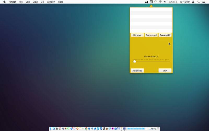Click the Frame Rate: 4 label
Image resolution: width=209 pixels, height=131 pixels.
point(151,57)
